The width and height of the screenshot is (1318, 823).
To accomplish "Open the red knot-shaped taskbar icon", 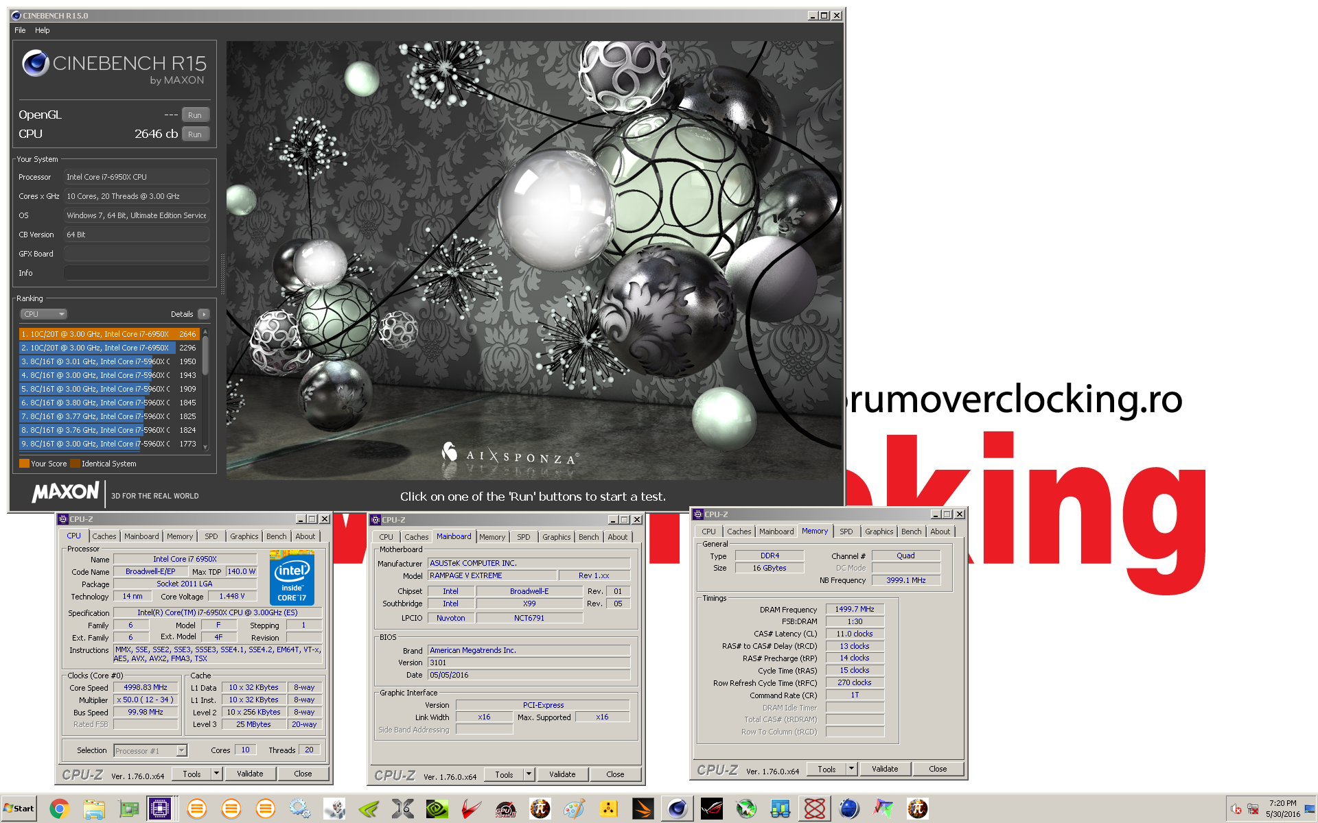I will (814, 809).
